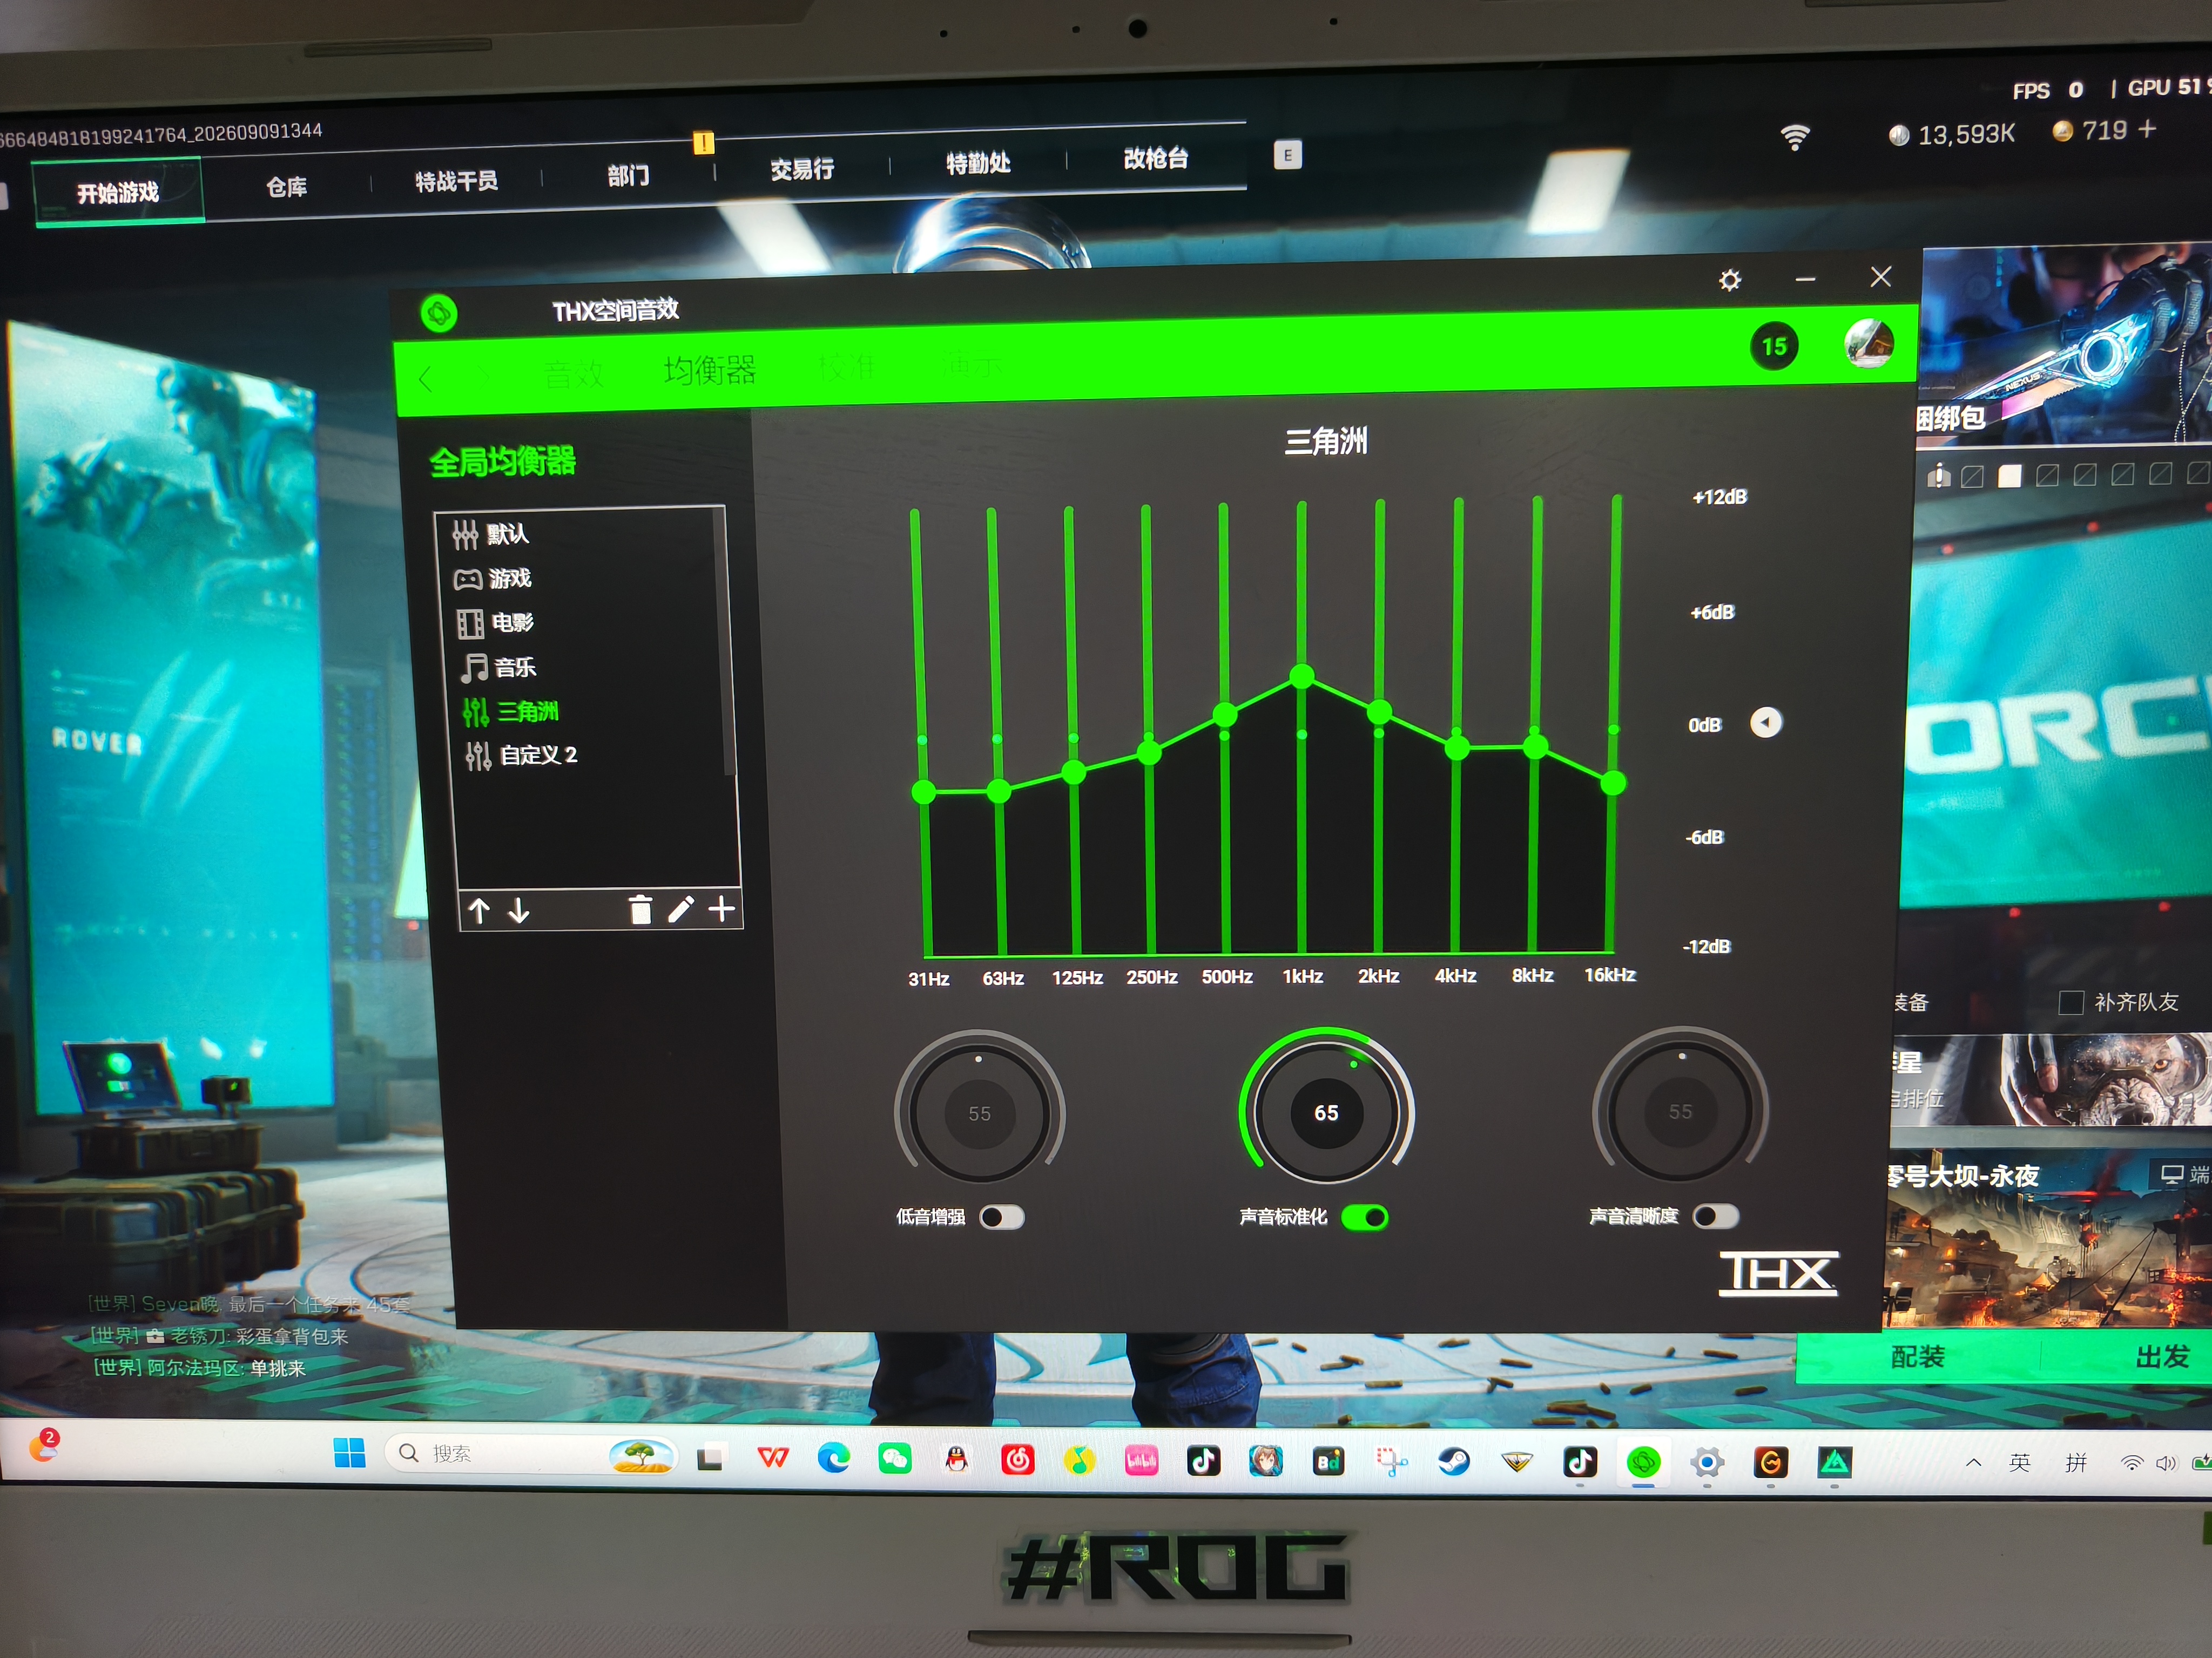2212x1658 pixels.
Task: Open Windows Start menu
Action: click(x=349, y=1453)
